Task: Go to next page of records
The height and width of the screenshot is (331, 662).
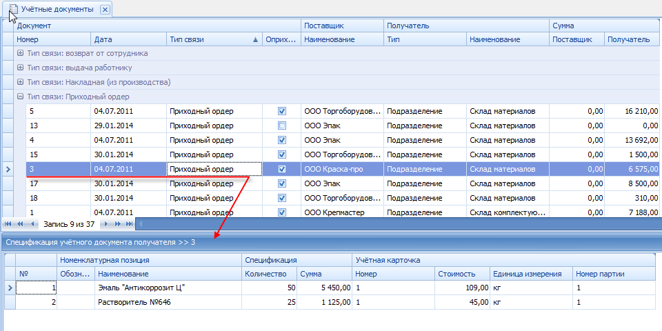Action: [x=117, y=224]
